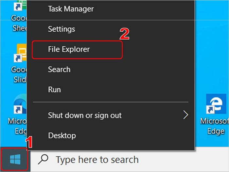This screenshot has height=172, width=229.
Task: Click the Google Slides shortcut label text
Action: [19, 74]
